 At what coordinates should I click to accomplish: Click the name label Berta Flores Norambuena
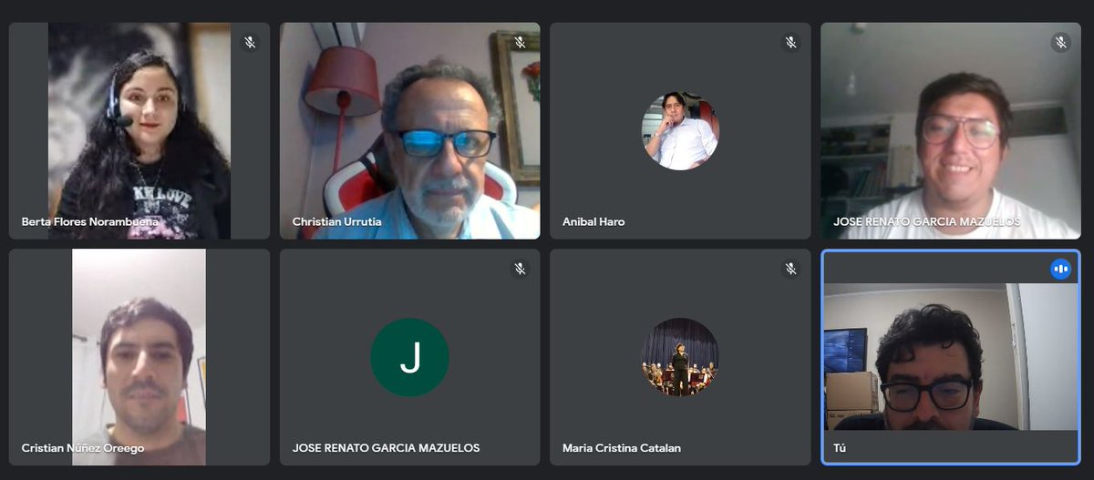pyautogui.click(x=90, y=221)
